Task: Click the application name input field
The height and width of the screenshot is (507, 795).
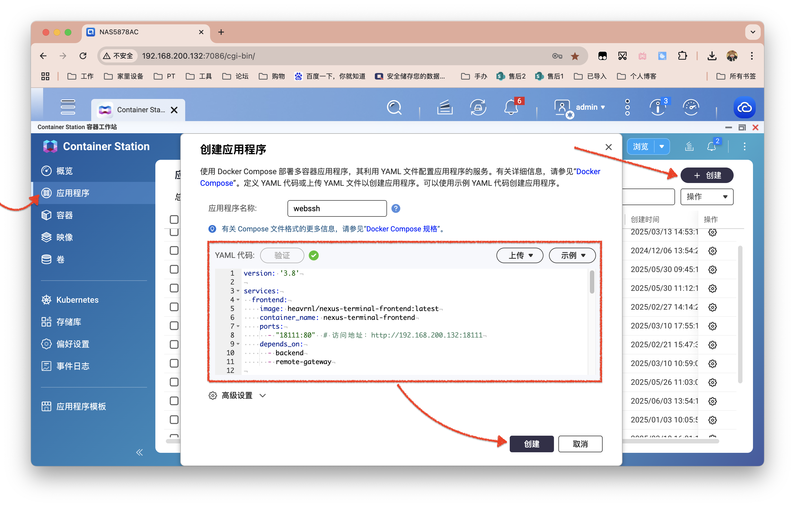Action: coord(337,209)
